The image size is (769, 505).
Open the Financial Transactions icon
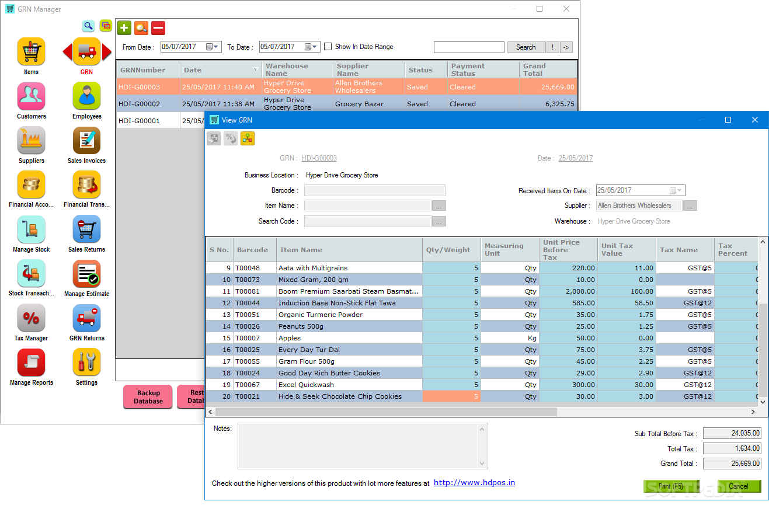86,184
